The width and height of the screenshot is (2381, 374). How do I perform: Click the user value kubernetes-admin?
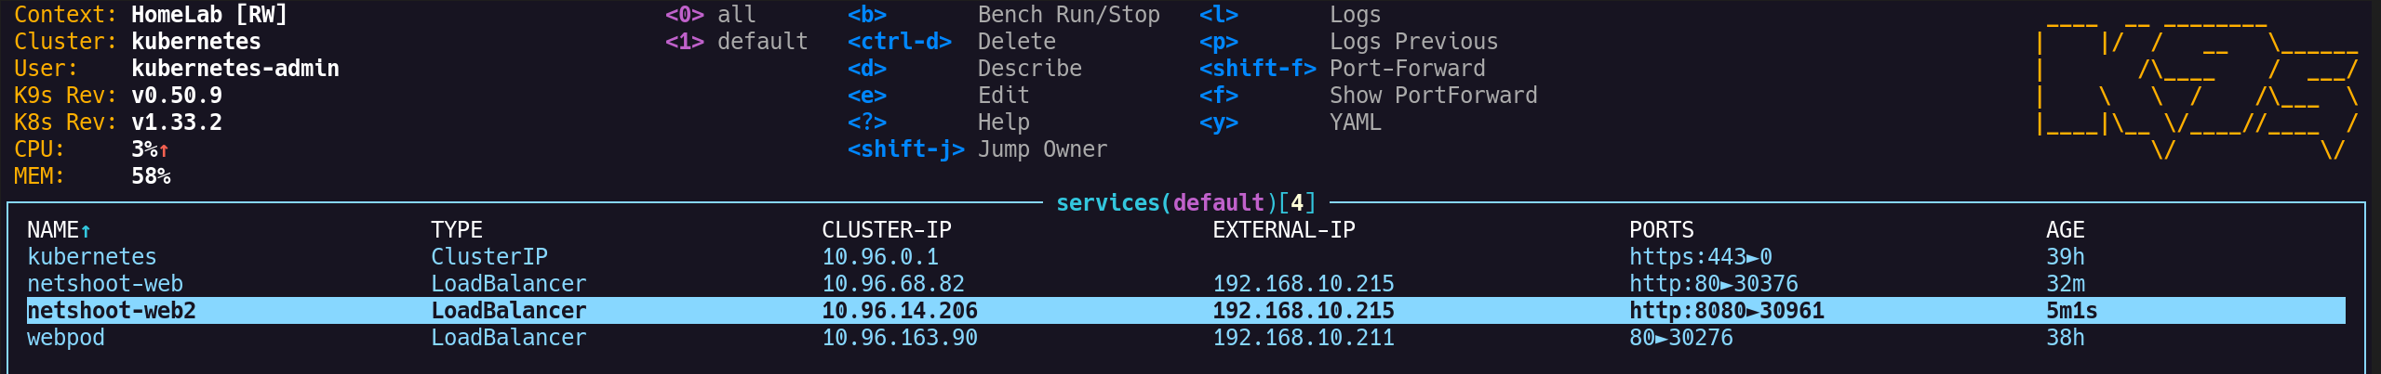click(x=235, y=69)
